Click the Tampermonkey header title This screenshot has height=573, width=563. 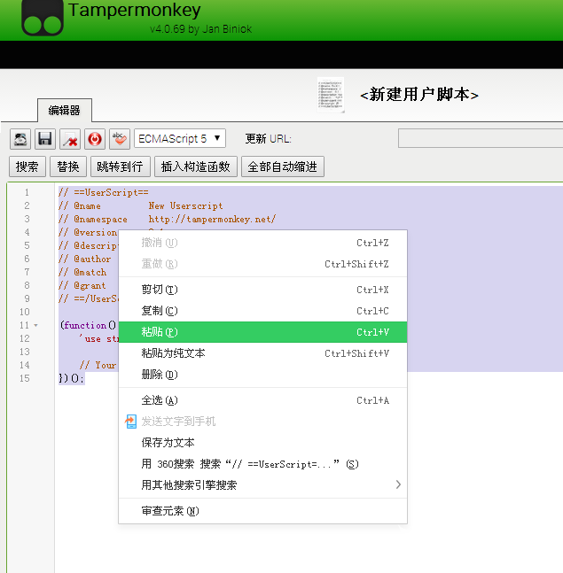pos(134,11)
